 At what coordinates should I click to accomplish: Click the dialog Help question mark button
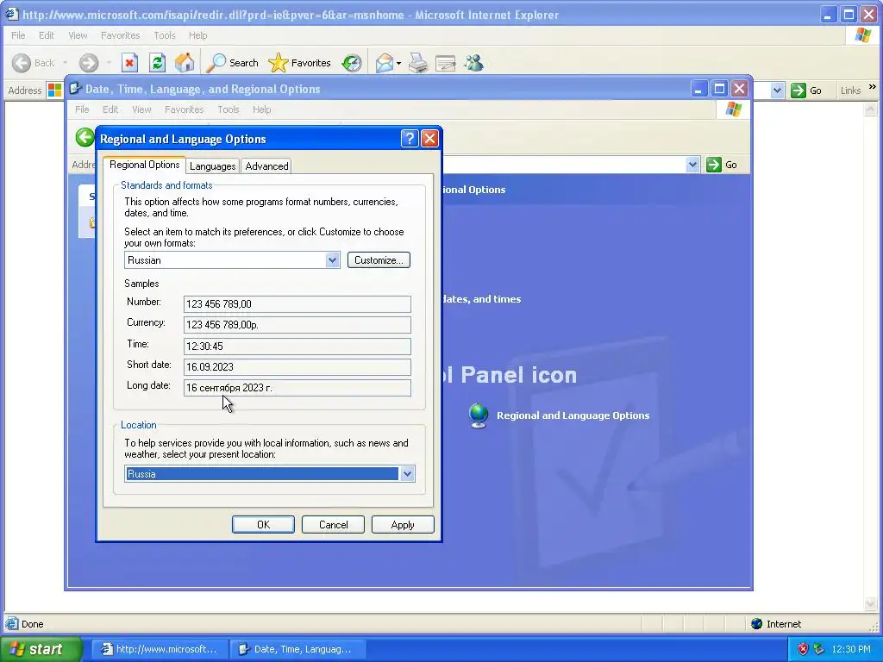pos(410,139)
